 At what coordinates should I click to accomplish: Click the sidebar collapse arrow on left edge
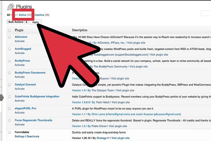(1, 98)
